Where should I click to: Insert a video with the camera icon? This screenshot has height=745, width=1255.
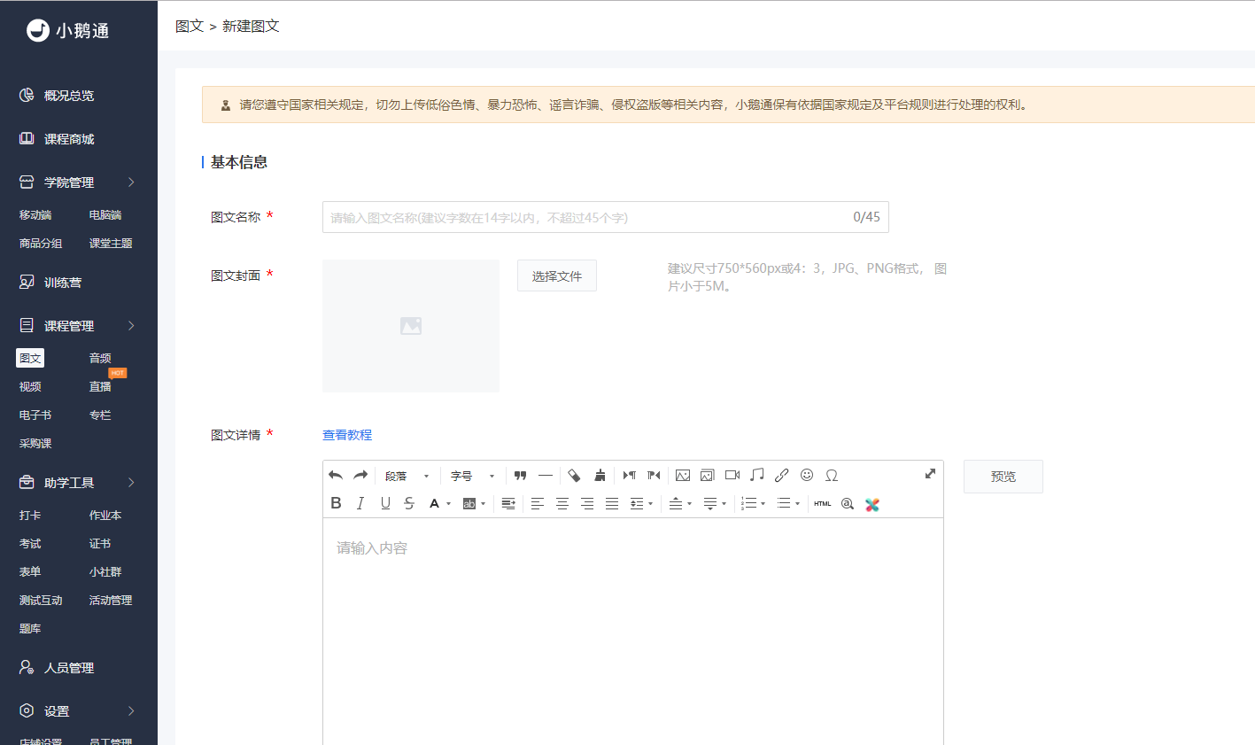click(x=732, y=476)
